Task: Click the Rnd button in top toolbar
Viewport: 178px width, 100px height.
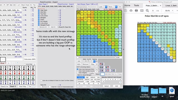Action: pyautogui.click(x=23, y=5)
